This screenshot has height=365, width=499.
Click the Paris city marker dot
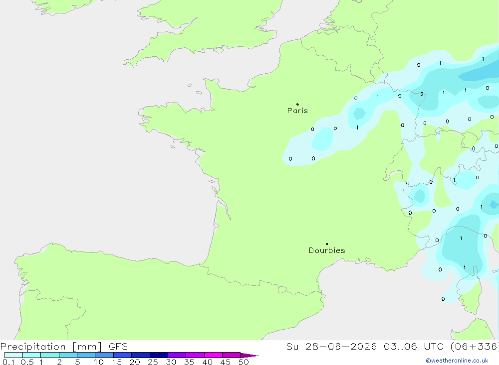[297, 104]
